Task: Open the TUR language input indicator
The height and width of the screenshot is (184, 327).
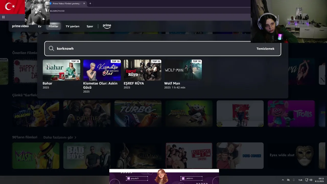Action: pyautogui.click(x=300, y=180)
